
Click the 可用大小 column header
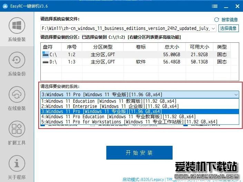tap(200, 47)
